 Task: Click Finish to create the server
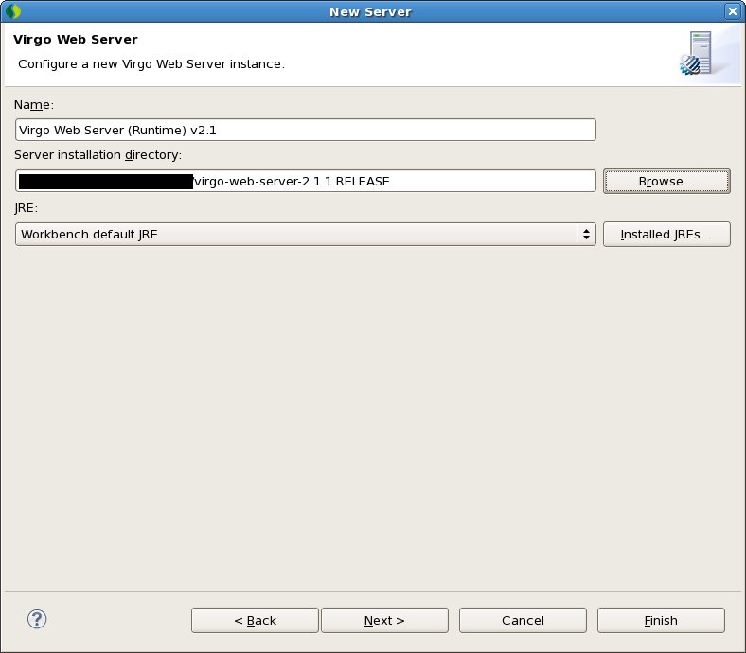coord(661,620)
